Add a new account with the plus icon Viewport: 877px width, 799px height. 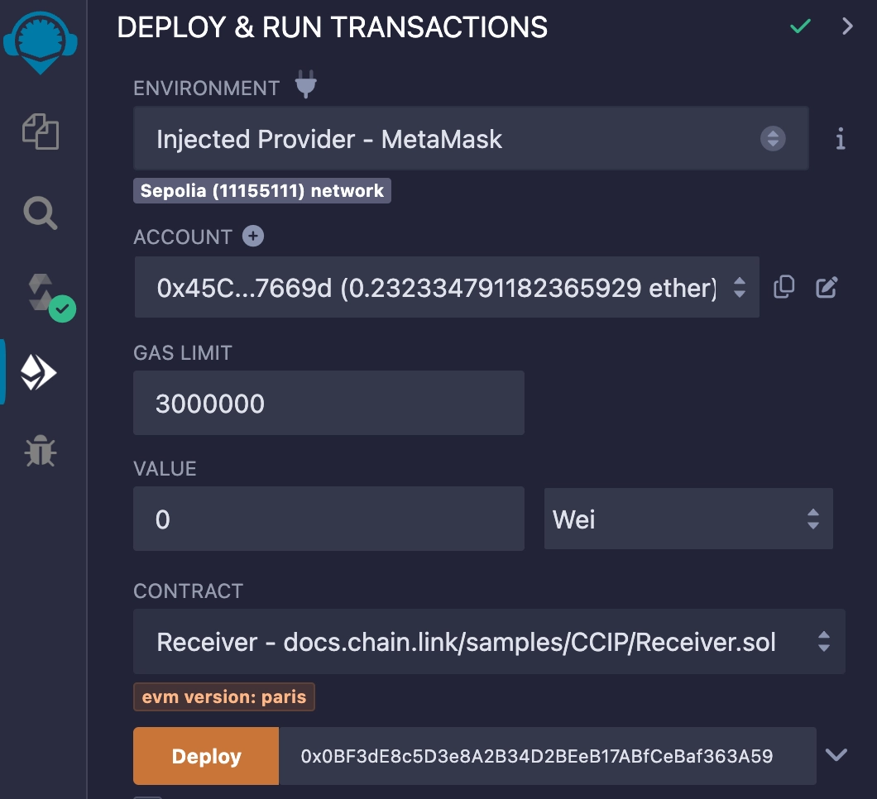coord(252,236)
